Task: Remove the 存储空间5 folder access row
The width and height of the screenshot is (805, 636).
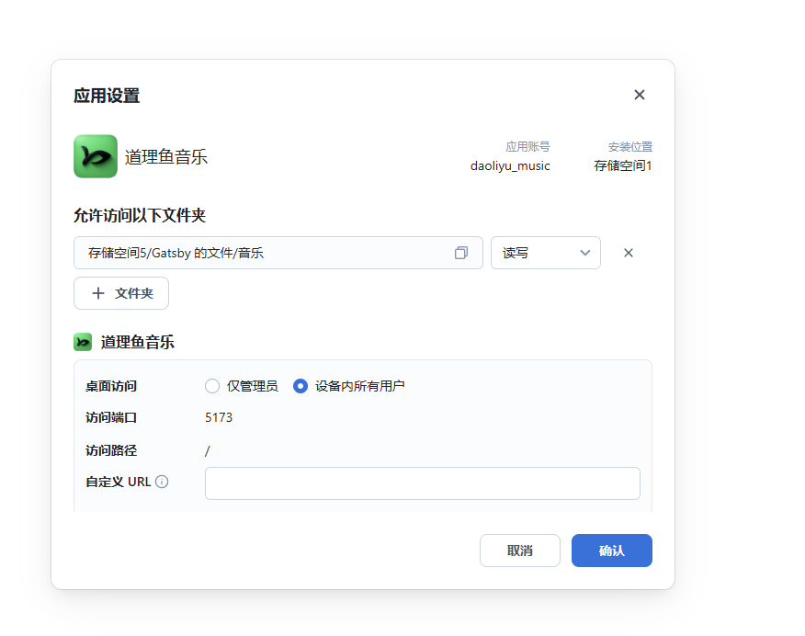Action: click(628, 252)
